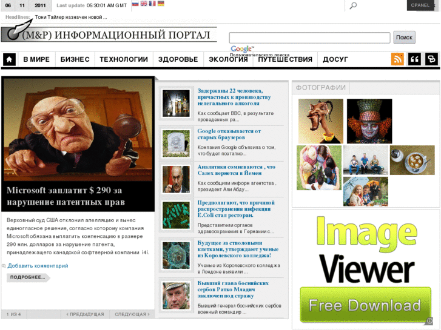Open the ДОСУГ section
The image size is (441, 330).
coord(335,59)
